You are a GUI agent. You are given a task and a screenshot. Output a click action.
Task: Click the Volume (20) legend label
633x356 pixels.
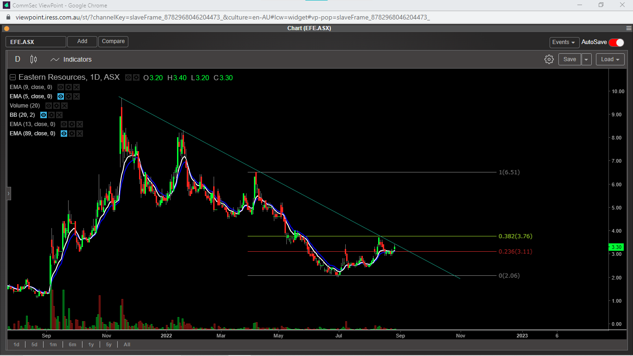[25, 106]
